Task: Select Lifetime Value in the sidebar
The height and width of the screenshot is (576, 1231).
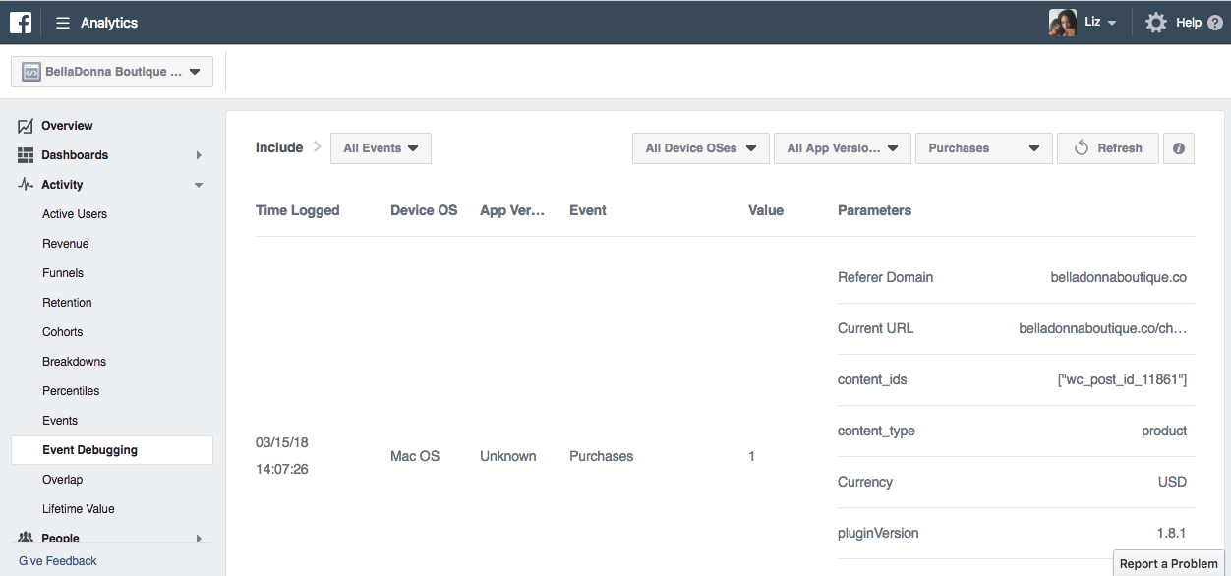Action: pyautogui.click(x=79, y=509)
